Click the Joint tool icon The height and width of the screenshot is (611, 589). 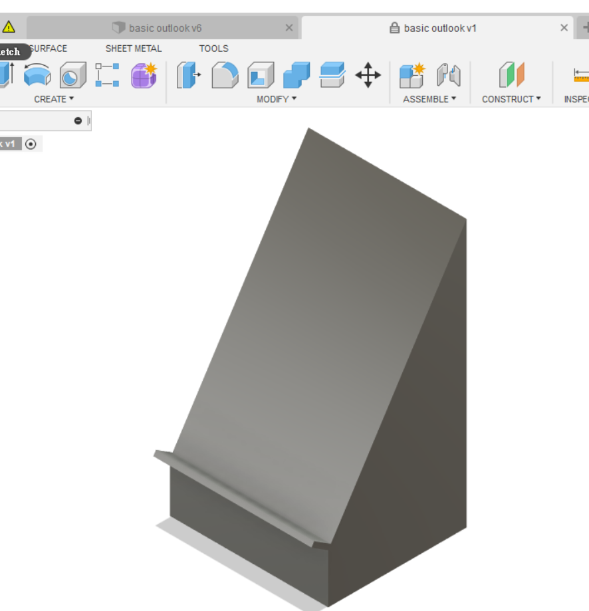(448, 75)
